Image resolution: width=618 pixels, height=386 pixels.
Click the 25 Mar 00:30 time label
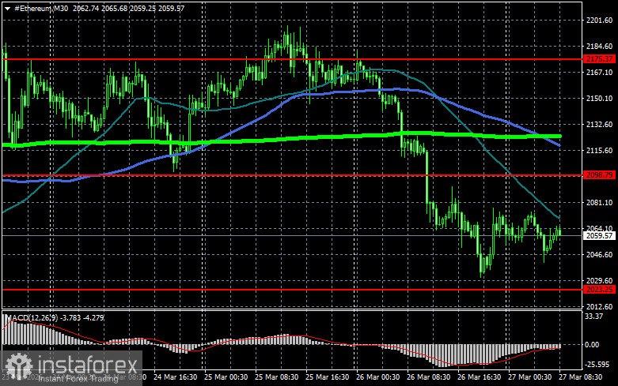tap(226, 377)
